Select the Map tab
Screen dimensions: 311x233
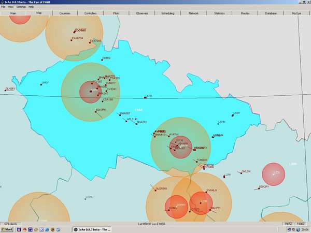pyautogui.click(x=39, y=13)
